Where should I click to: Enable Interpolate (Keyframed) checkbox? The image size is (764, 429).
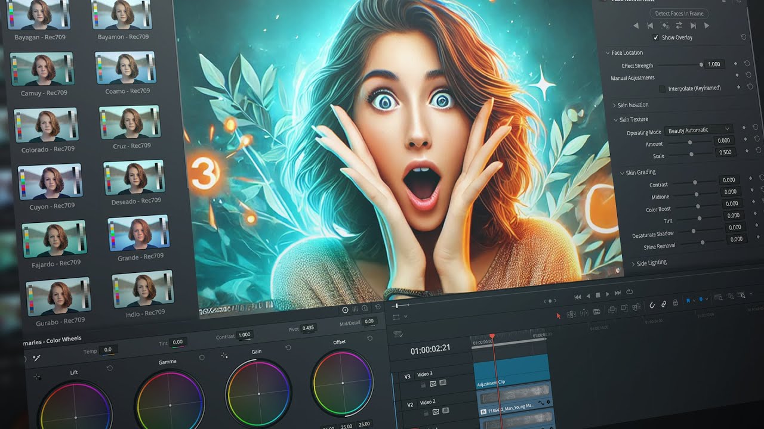pos(662,89)
